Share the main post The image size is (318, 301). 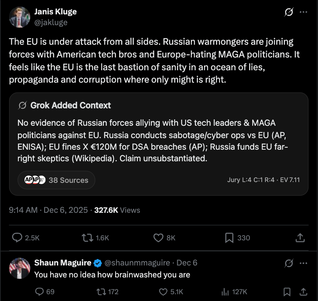click(x=300, y=238)
